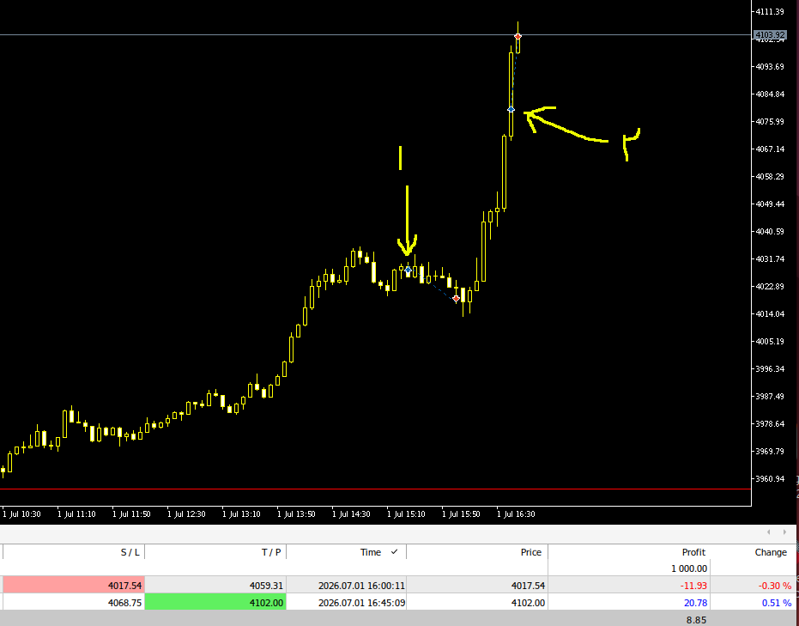Click the 1 Jul 14:30 time label
Viewport: 799px width, 626px height.
tap(351, 514)
